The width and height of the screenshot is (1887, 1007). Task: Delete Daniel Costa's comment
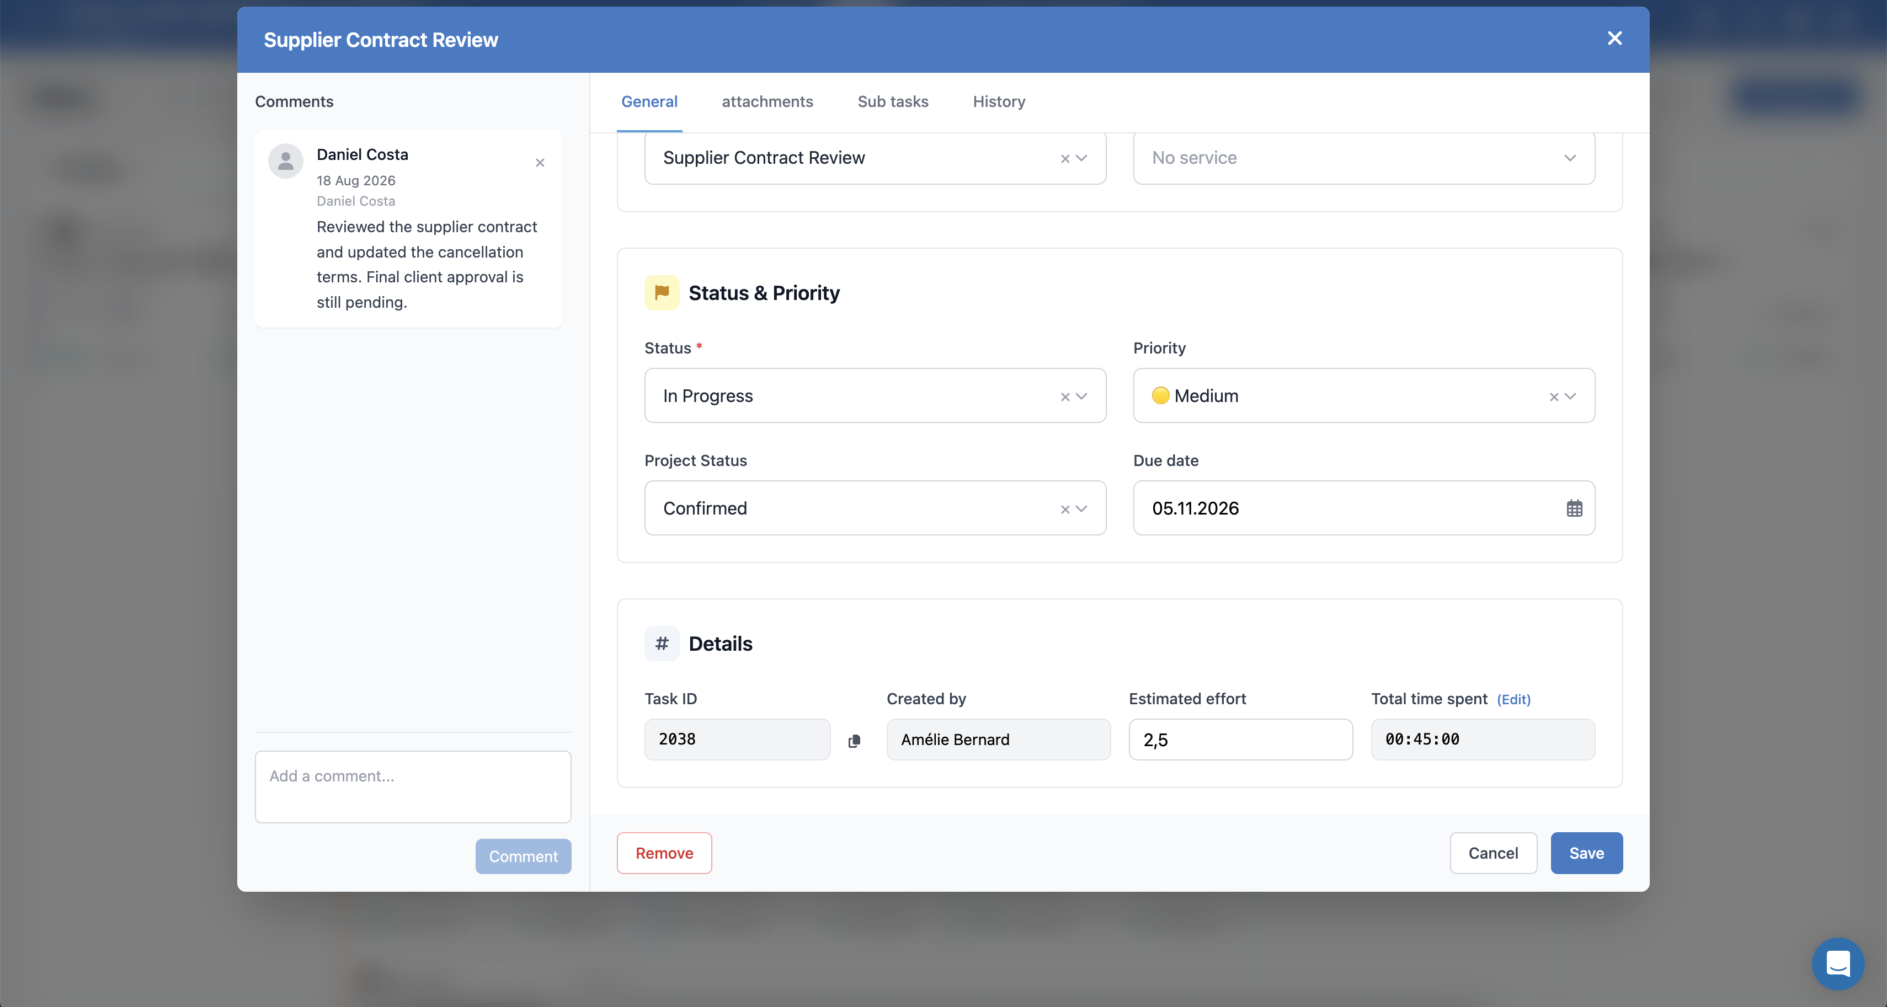point(540,163)
